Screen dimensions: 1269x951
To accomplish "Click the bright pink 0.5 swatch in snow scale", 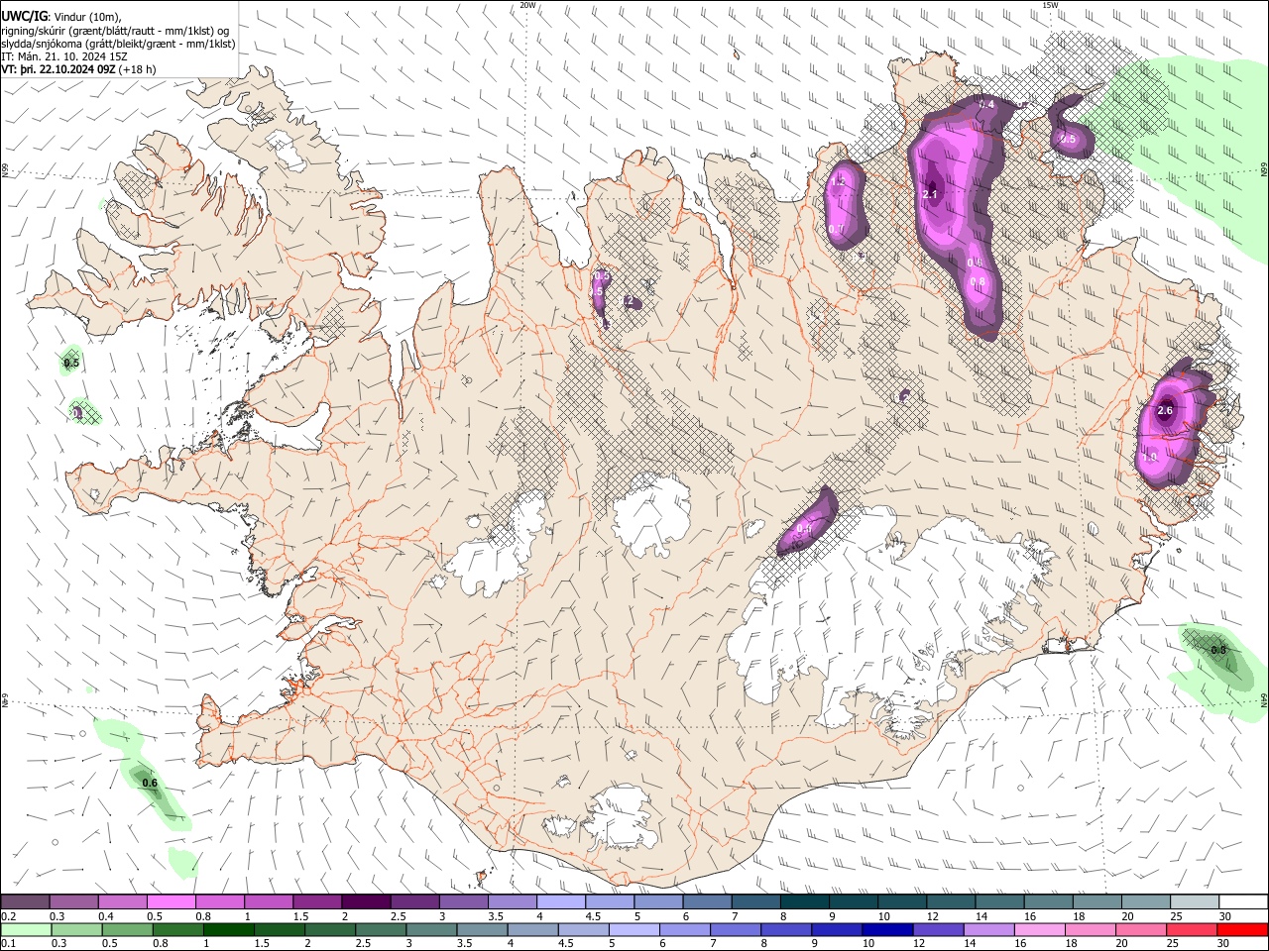I will 171,902.
